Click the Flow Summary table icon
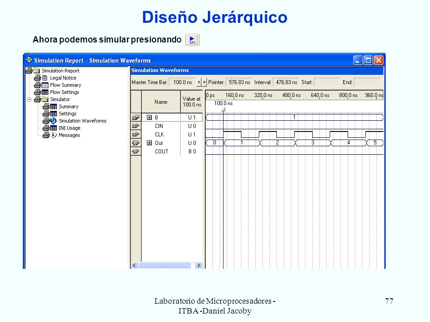 click(x=45, y=85)
